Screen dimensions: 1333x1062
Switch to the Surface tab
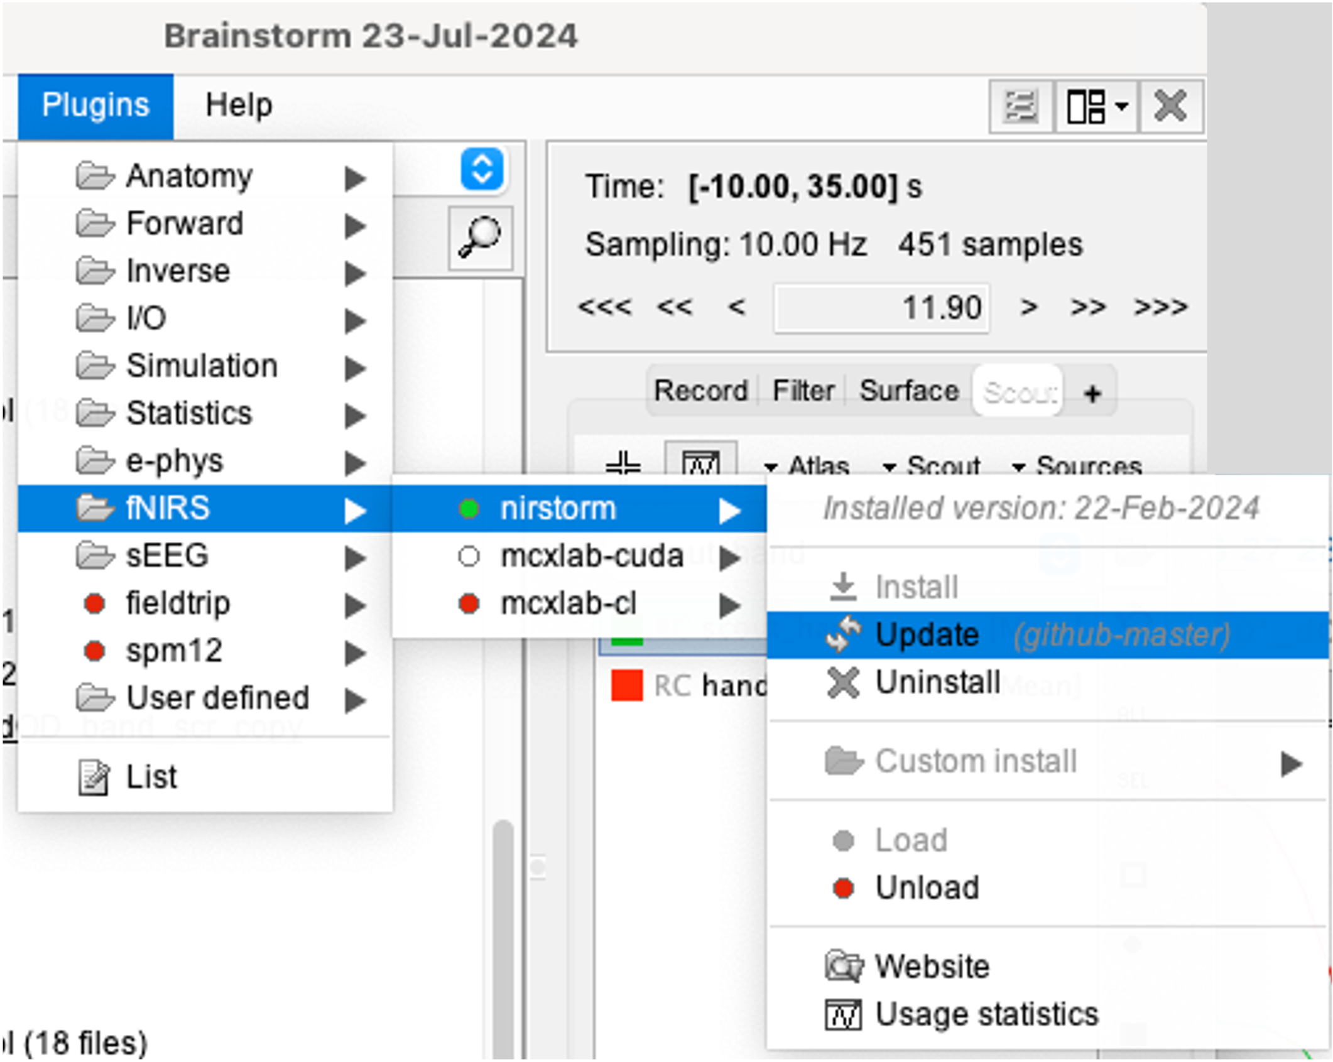(x=908, y=391)
